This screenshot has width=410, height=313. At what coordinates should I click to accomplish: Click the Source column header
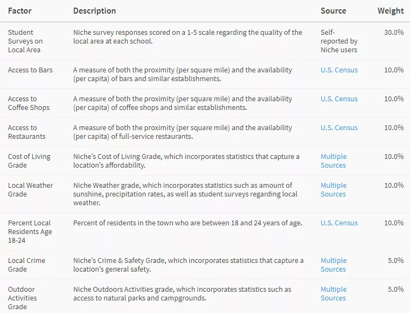tap(333, 11)
